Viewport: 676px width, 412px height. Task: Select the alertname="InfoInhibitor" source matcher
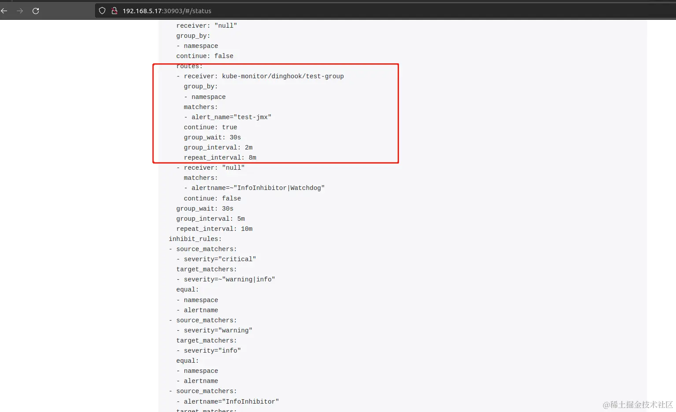tap(231, 402)
